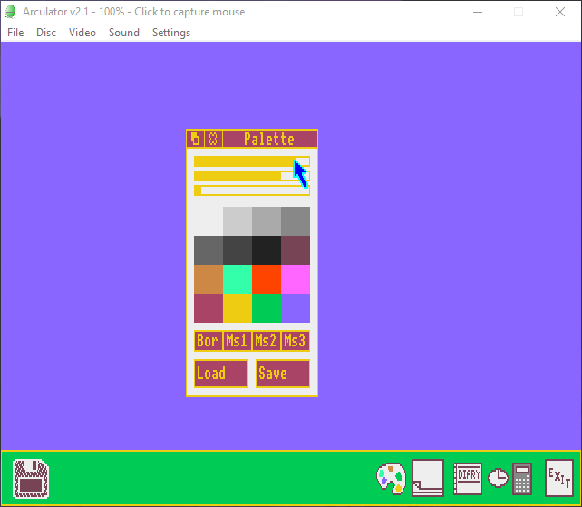Click the floppy disc drive icon
Image resolution: width=582 pixels, height=507 pixels.
31,478
